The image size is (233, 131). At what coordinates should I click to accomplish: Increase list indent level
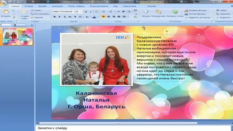click(123, 12)
